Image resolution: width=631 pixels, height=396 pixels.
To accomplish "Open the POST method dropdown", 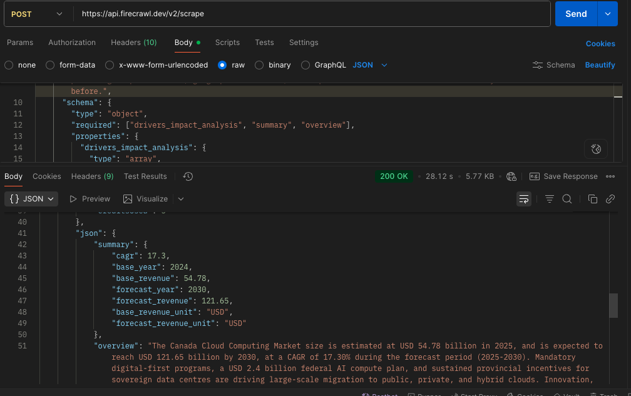I will pos(38,14).
